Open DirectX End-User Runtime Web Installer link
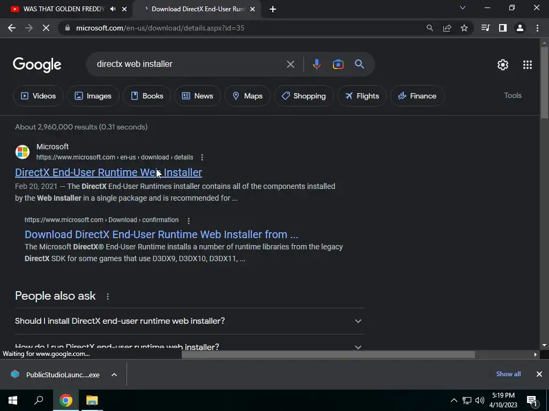The width and height of the screenshot is (549, 411). [108, 172]
